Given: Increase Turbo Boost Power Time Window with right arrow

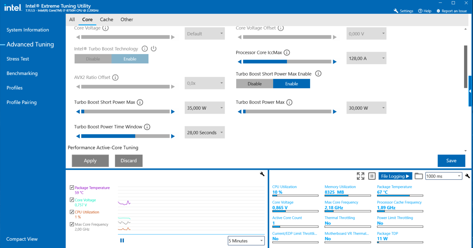Looking at the screenshot, I should click(173, 136).
